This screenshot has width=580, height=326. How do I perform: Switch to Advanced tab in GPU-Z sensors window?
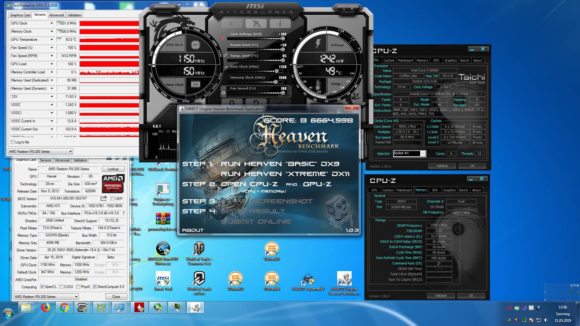56,15
